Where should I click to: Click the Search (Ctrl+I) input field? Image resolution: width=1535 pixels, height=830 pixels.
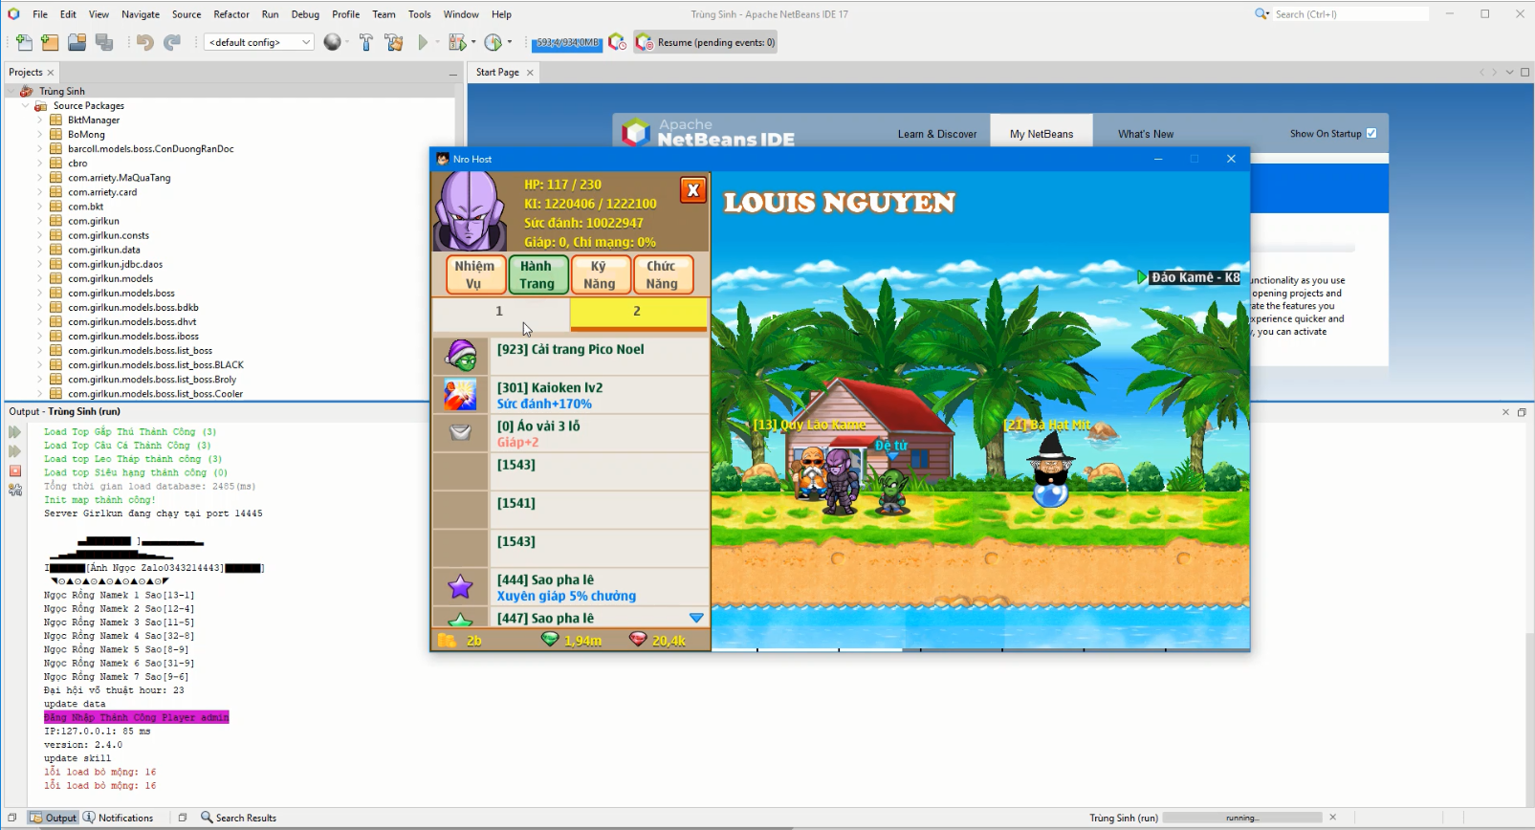point(1350,14)
